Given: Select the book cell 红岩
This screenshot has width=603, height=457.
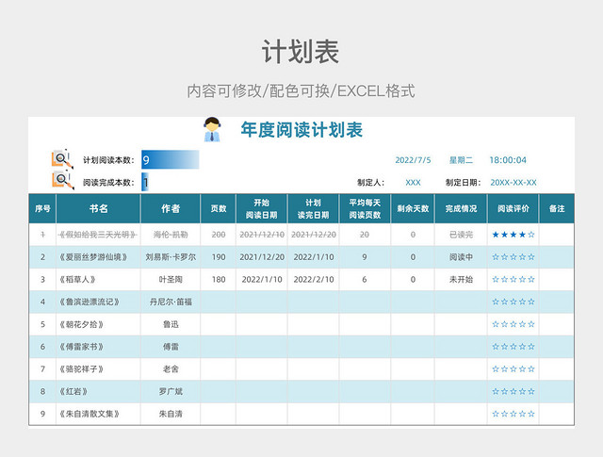Looking at the screenshot, I should click(x=98, y=392).
